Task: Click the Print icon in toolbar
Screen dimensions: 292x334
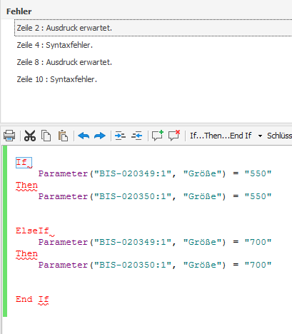Action: click(9, 136)
